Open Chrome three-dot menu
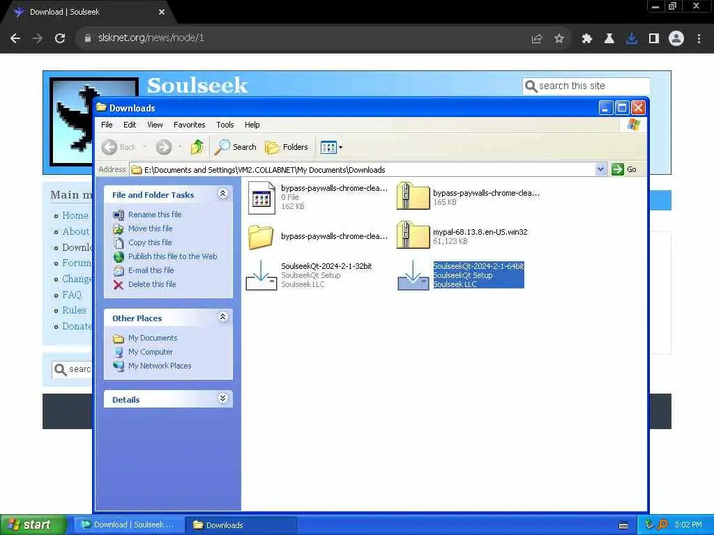This screenshot has height=535, width=714. [699, 39]
